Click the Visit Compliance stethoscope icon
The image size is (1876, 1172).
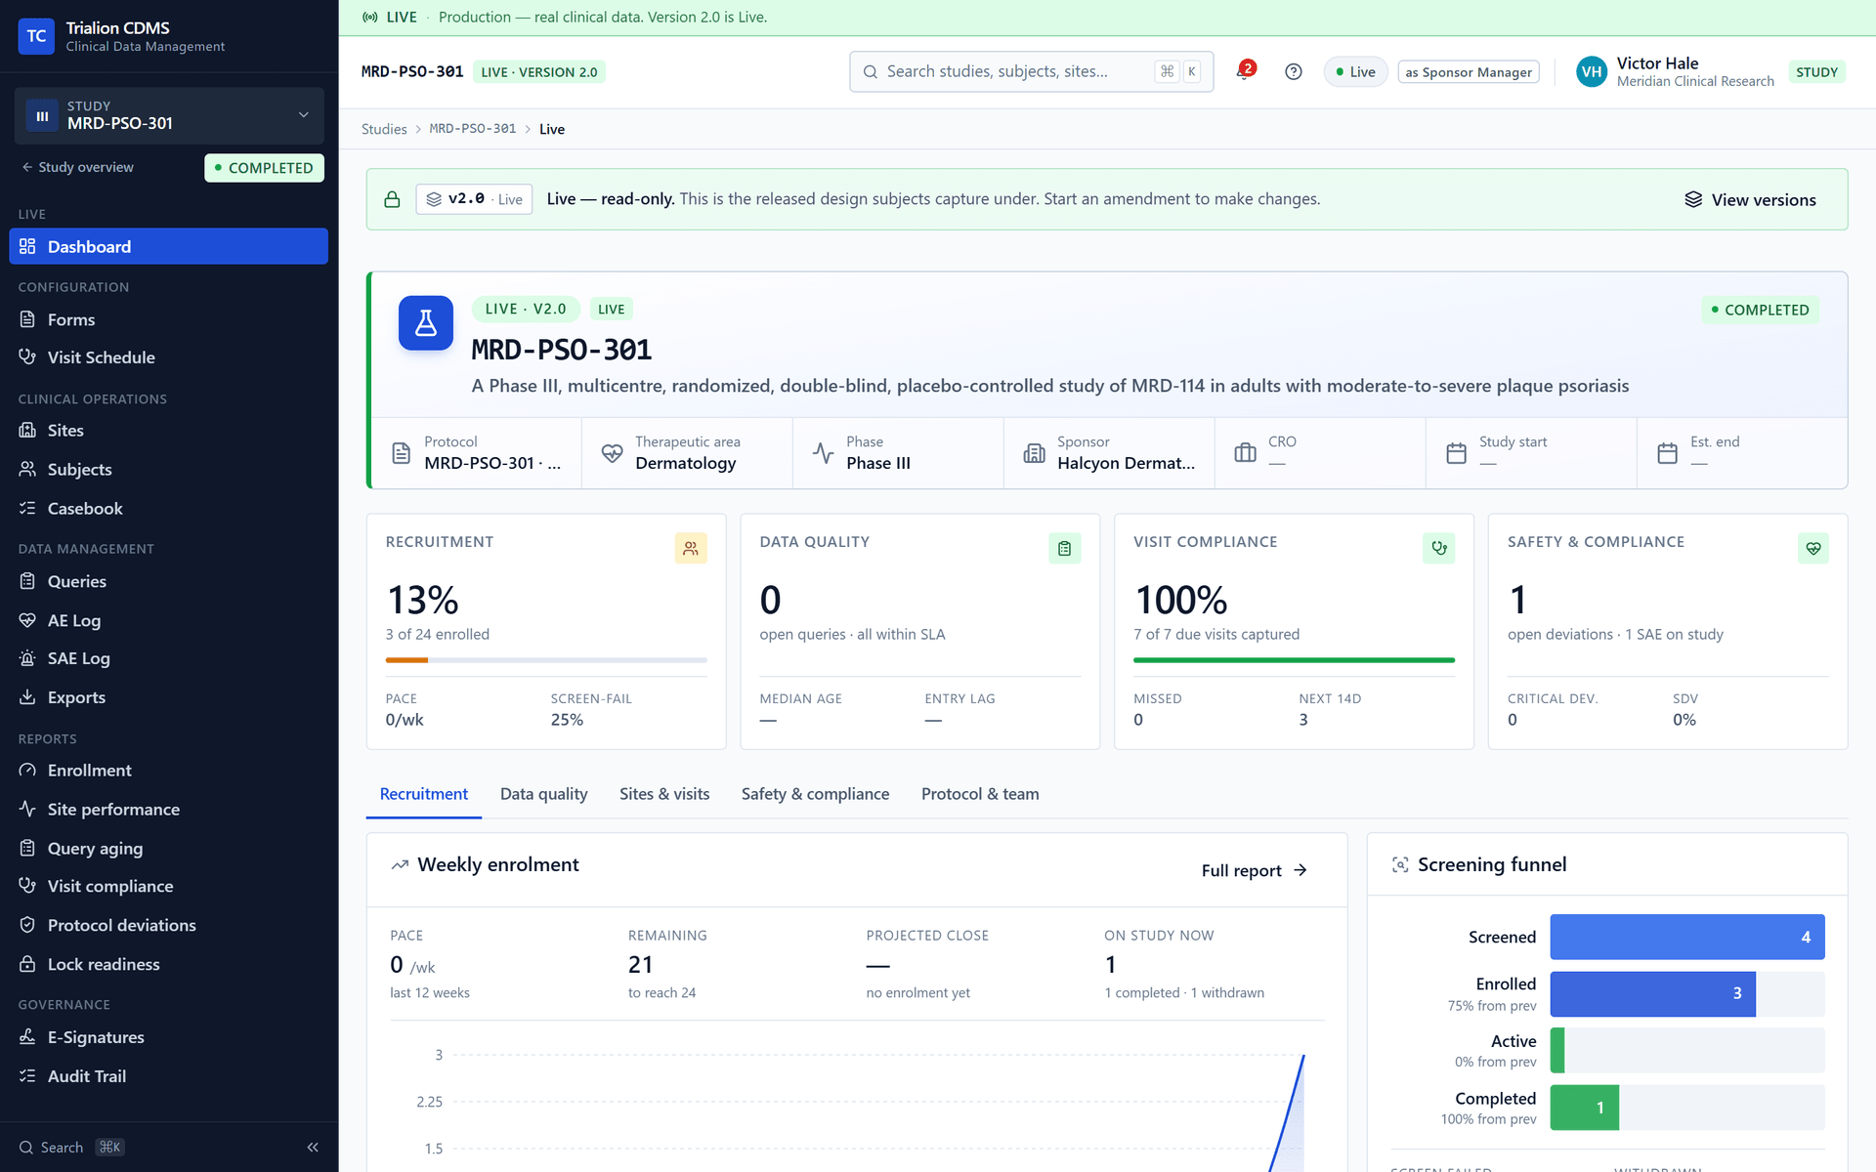(1438, 548)
